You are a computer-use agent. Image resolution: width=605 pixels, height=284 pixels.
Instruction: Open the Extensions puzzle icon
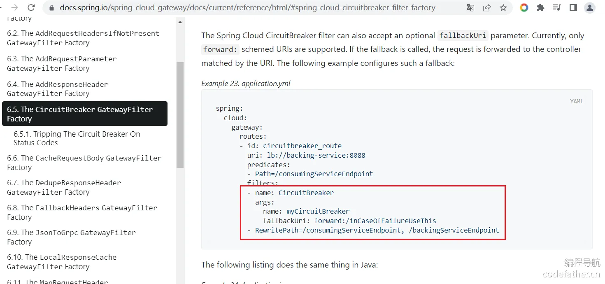click(x=540, y=7)
